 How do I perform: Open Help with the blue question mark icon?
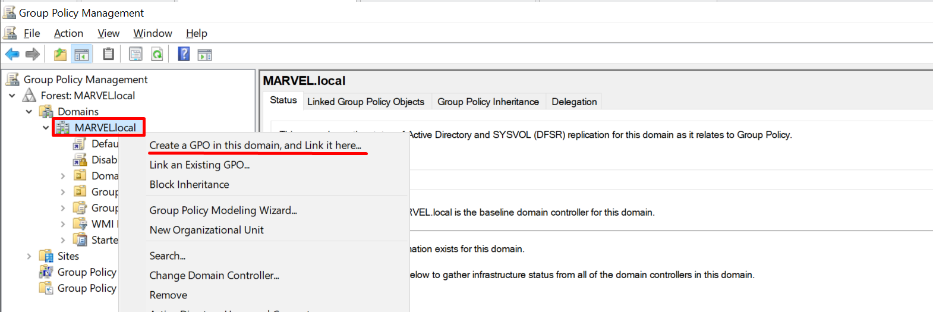pos(184,55)
